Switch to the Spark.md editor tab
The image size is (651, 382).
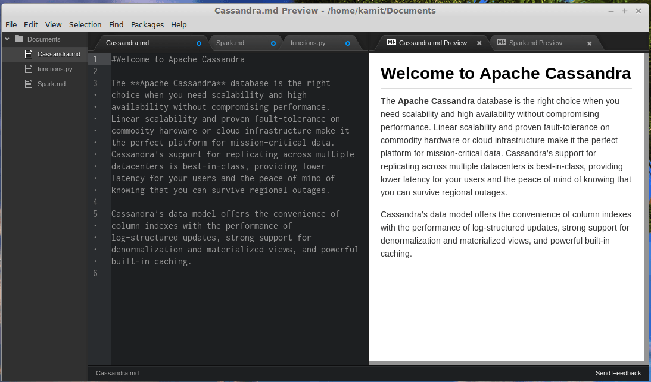click(232, 43)
